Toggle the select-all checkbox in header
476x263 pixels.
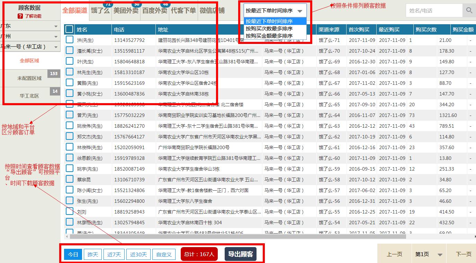(69, 29)
